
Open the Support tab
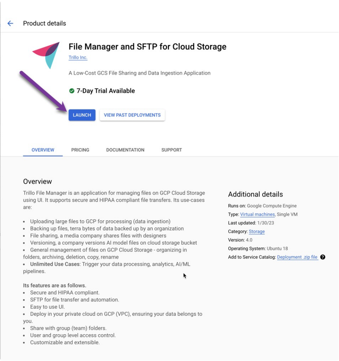(172, 150)
